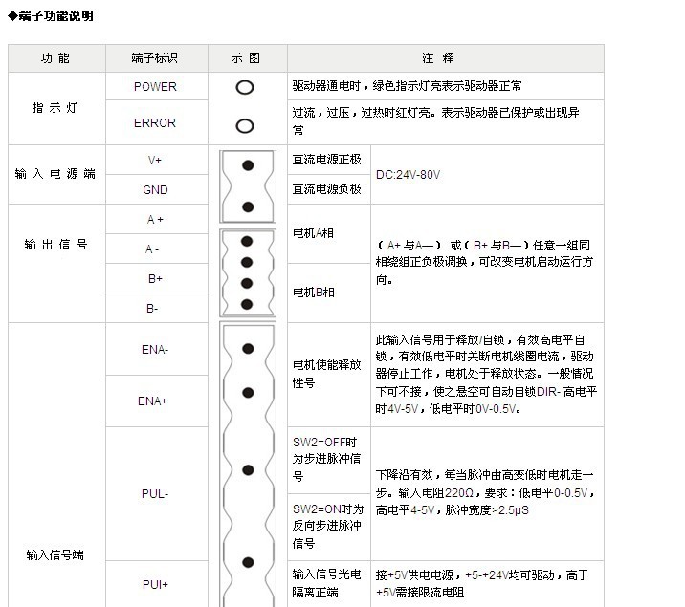Click the PUI+ terminal pin dot

click(x=248, y=562)
